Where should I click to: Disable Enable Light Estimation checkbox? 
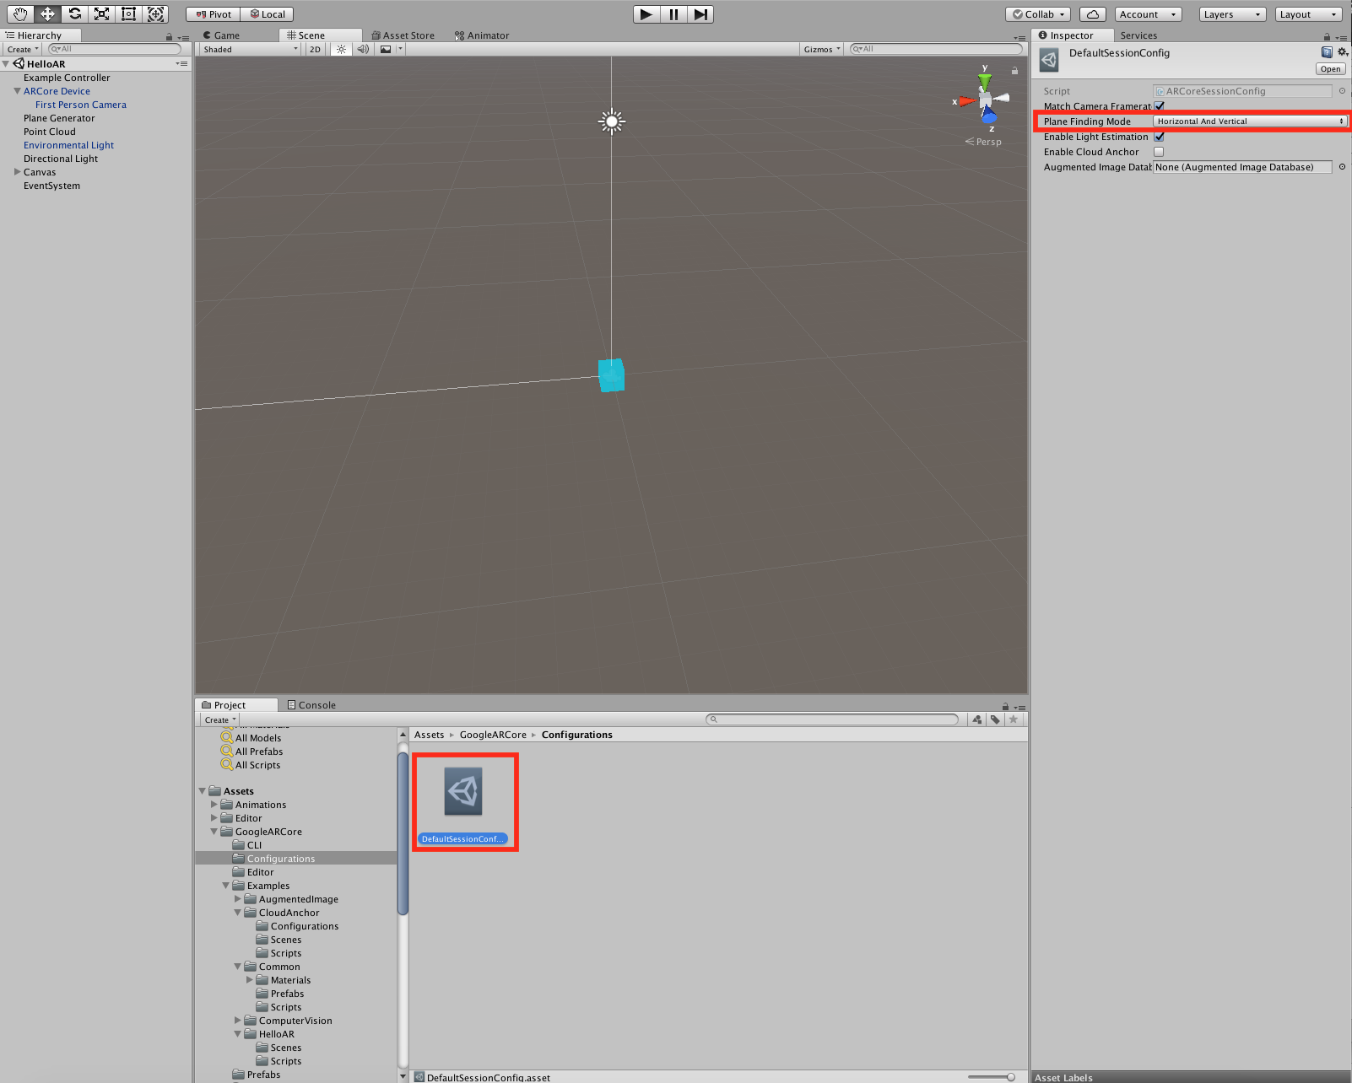pyautogui.click(x=1159, y=137)
